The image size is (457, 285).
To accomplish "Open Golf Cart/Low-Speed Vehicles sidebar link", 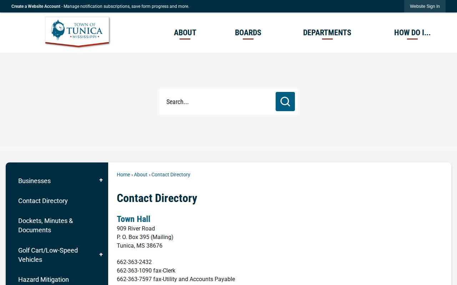I will click(48, 255).
